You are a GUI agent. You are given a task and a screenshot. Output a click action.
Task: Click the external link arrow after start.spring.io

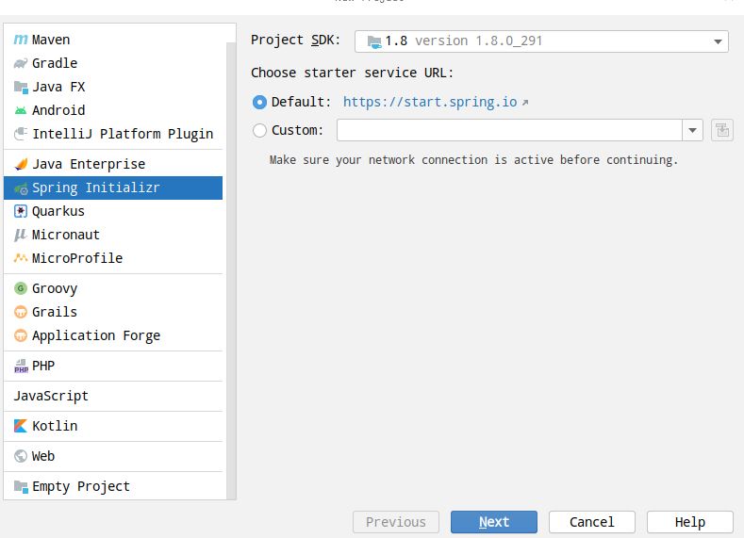click(525, 103)
